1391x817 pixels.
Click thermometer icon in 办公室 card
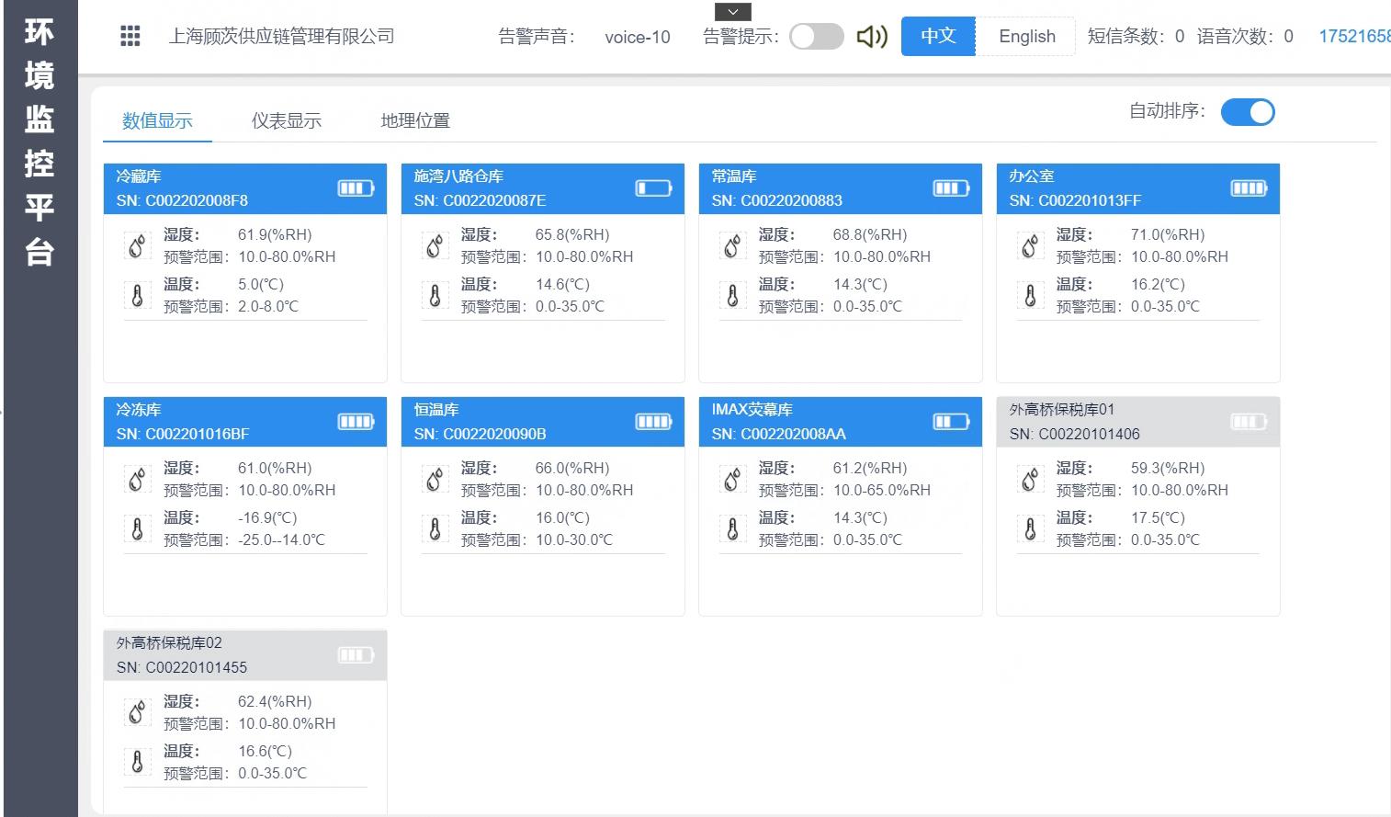click(1030, 296)
